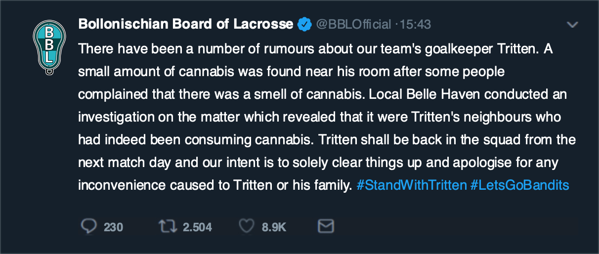Screen dimensions: 599x254
Task: Share via the envelope message icon
Action: (x=325, y=227)
